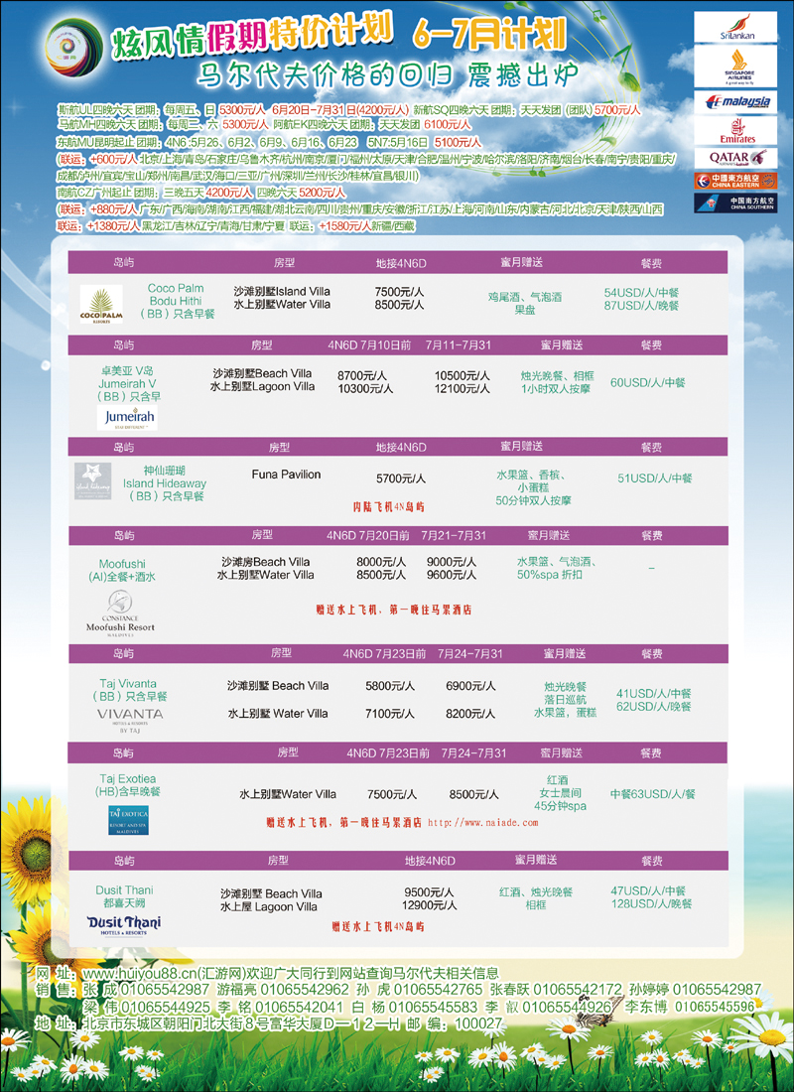Click honeymoon gift "鸡尾酒、气泡酒"
Image resolution: width=794 pixels, height=1092 pixels.
[524, 297]
